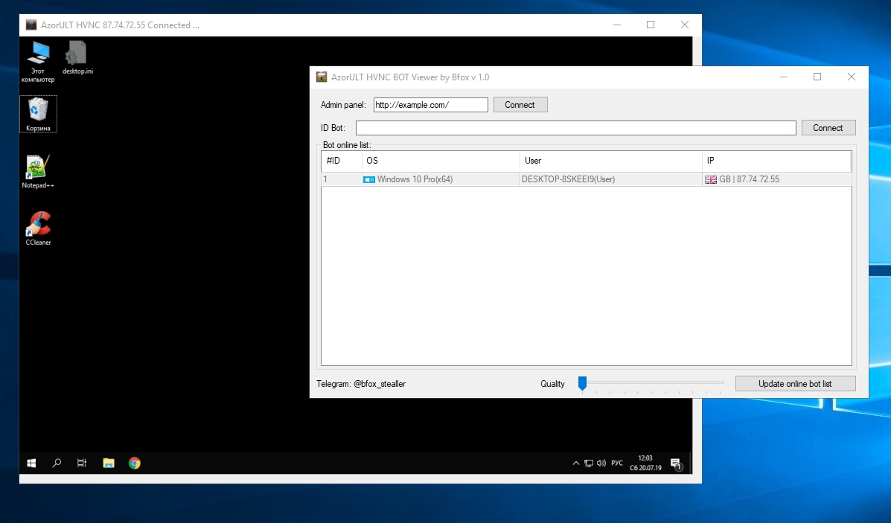Click the volume speaker tray icon
This screenshot has width=891, height=523.
[x=600, y=463]
